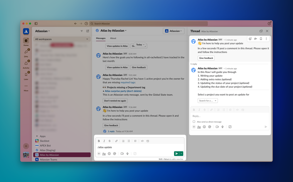This screenshot has height=182, width=293.
Task: Open the filter icon in sidebar header
Action: [x=82, y=31]
